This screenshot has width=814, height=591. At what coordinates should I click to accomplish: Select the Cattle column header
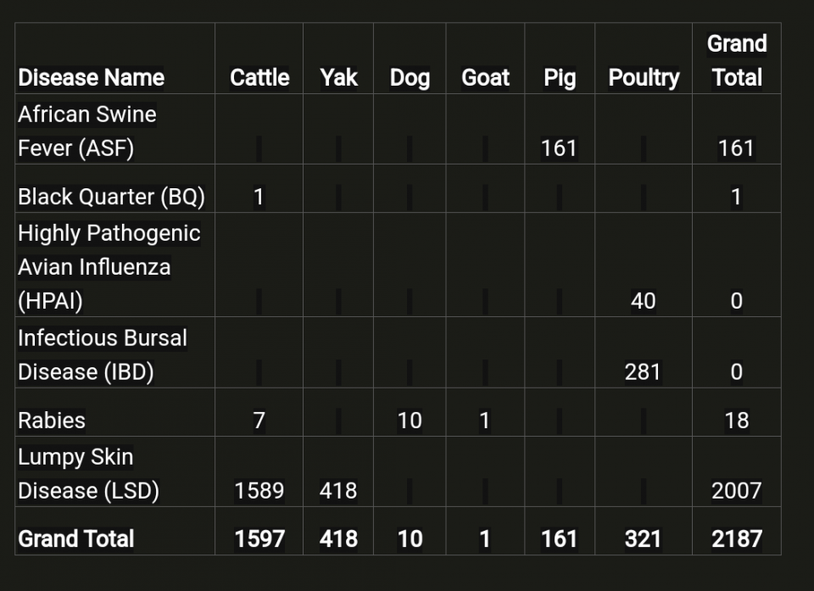[x=259, y=78]
